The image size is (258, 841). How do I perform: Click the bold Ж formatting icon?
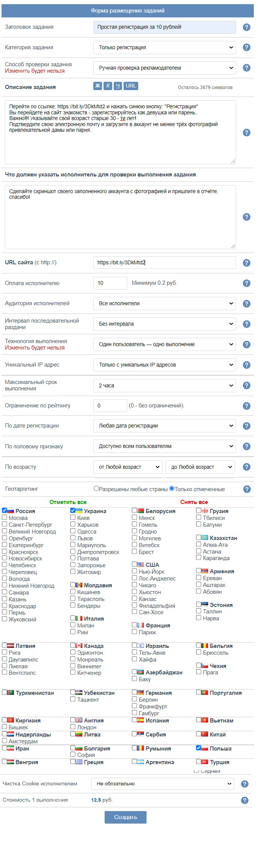pyautogui.click(x=97, y=86)
